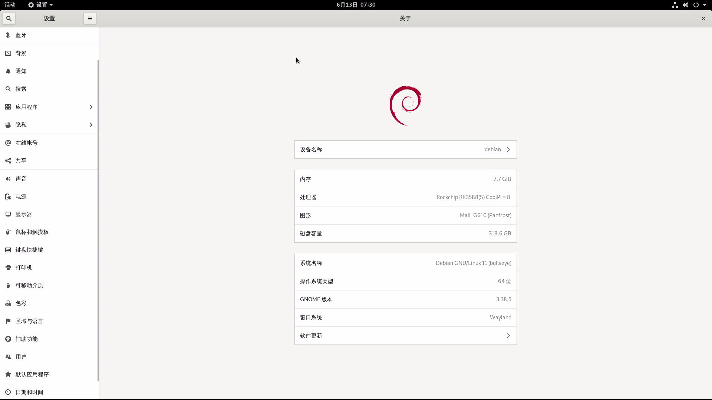Image resolution: width=712 pixels, height=400 pixels.
Task: Select 共享 label in sidebar
Action: coord(21,161)
